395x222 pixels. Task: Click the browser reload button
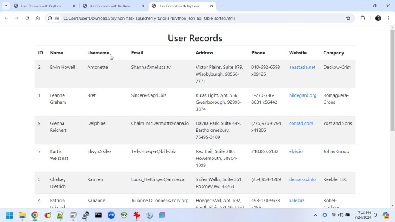[x=27, y=18]
